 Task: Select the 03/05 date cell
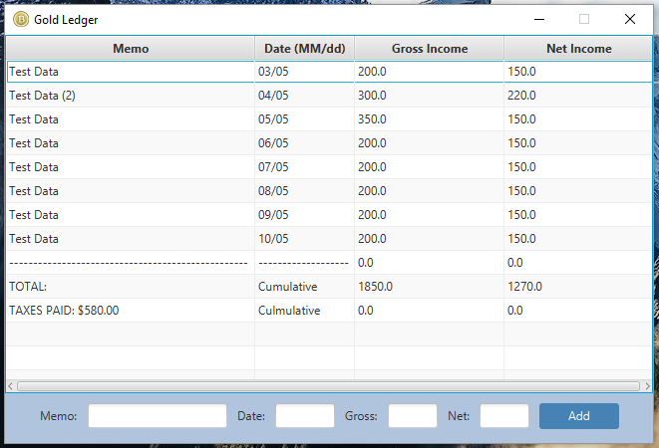coord(304,72)
